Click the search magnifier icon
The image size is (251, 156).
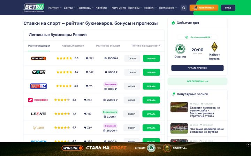click(x=184, y=8)
